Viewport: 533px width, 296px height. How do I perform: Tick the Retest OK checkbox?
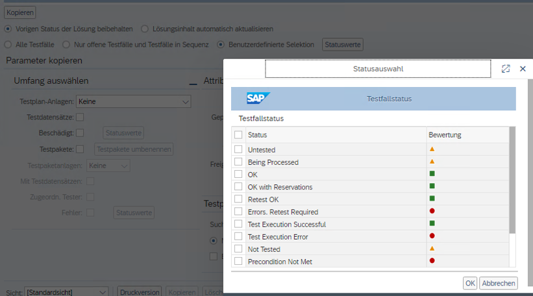coord(238,199)
